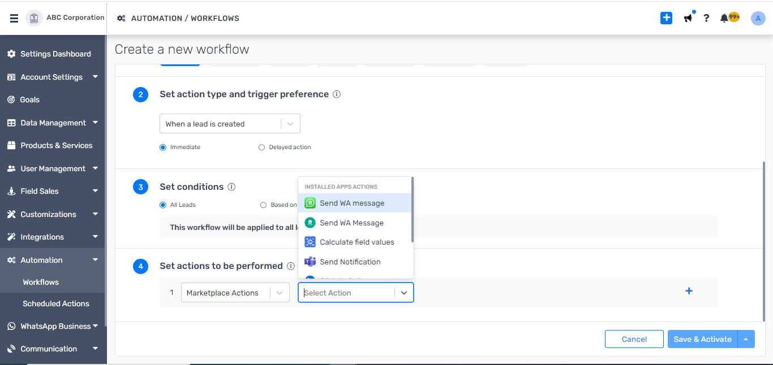Click the Products & Services box icon
Image resolution: width=773 pixels, height=365 pixels.
[x=11, y=146]
